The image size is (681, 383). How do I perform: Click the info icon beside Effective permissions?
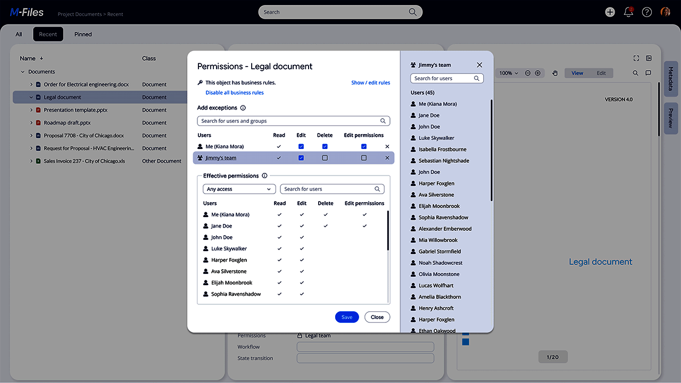point(264,176)
